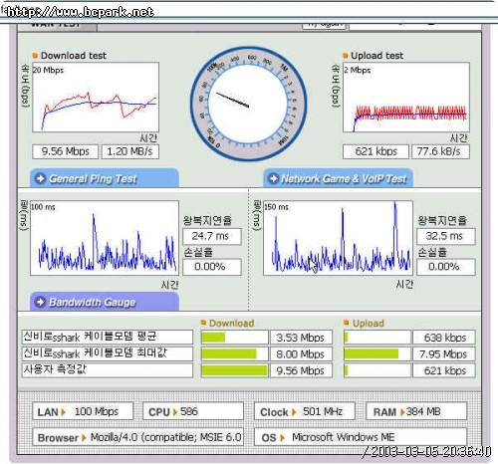Click the upload bar for 7.95 Mbps row
This screenshot has height=464, width=498.
(x=377, y=353)
